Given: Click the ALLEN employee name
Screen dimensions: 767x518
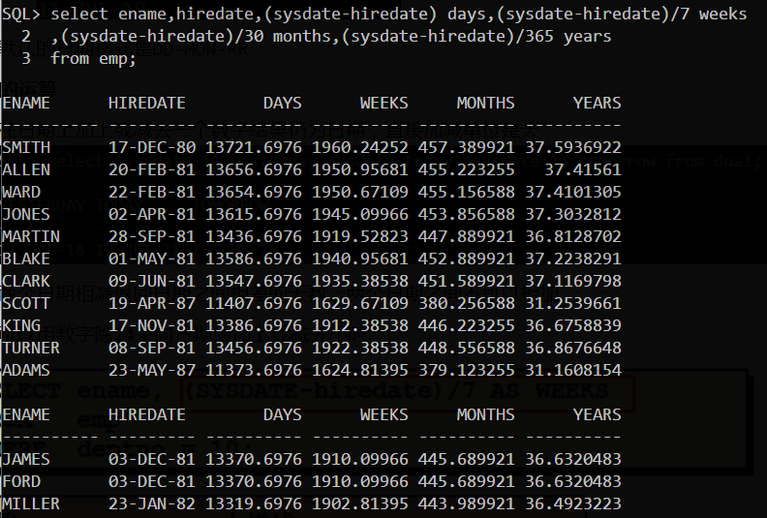Looking at the screenshot, I should [26, 169].
